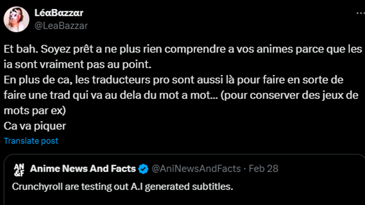Click the "mots par ex)" line
Image resolution: width=365 pixels, height=205 pixels.
point(35,111)
